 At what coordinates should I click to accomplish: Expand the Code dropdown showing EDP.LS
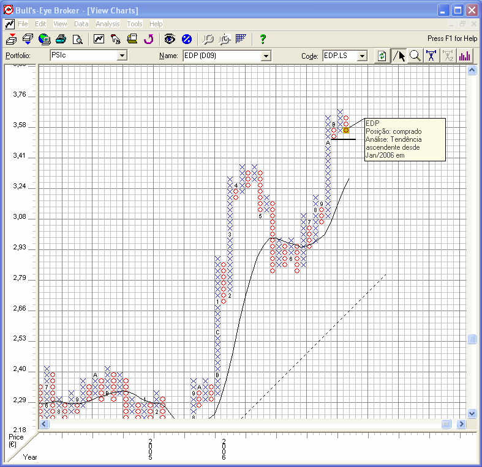362,56
